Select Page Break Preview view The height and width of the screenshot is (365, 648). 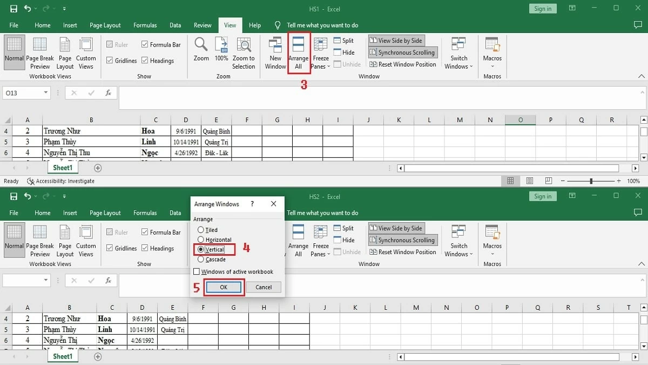click(39, 52)
